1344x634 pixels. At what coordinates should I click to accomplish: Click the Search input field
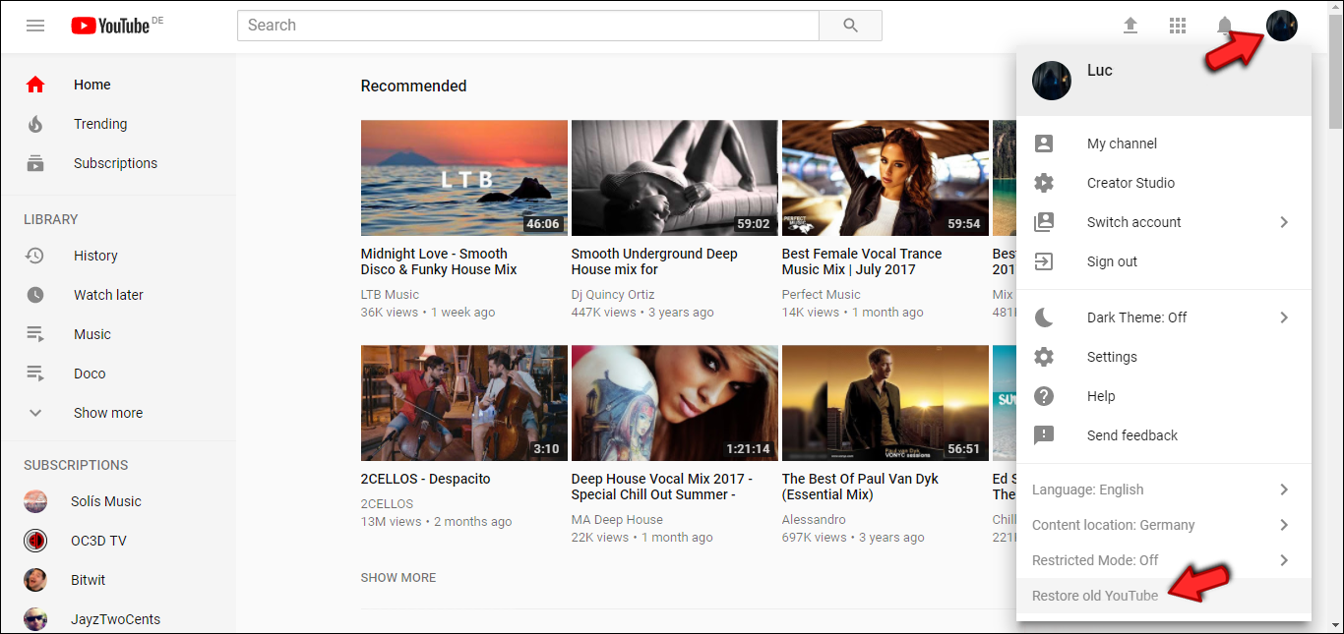[528, 26]
